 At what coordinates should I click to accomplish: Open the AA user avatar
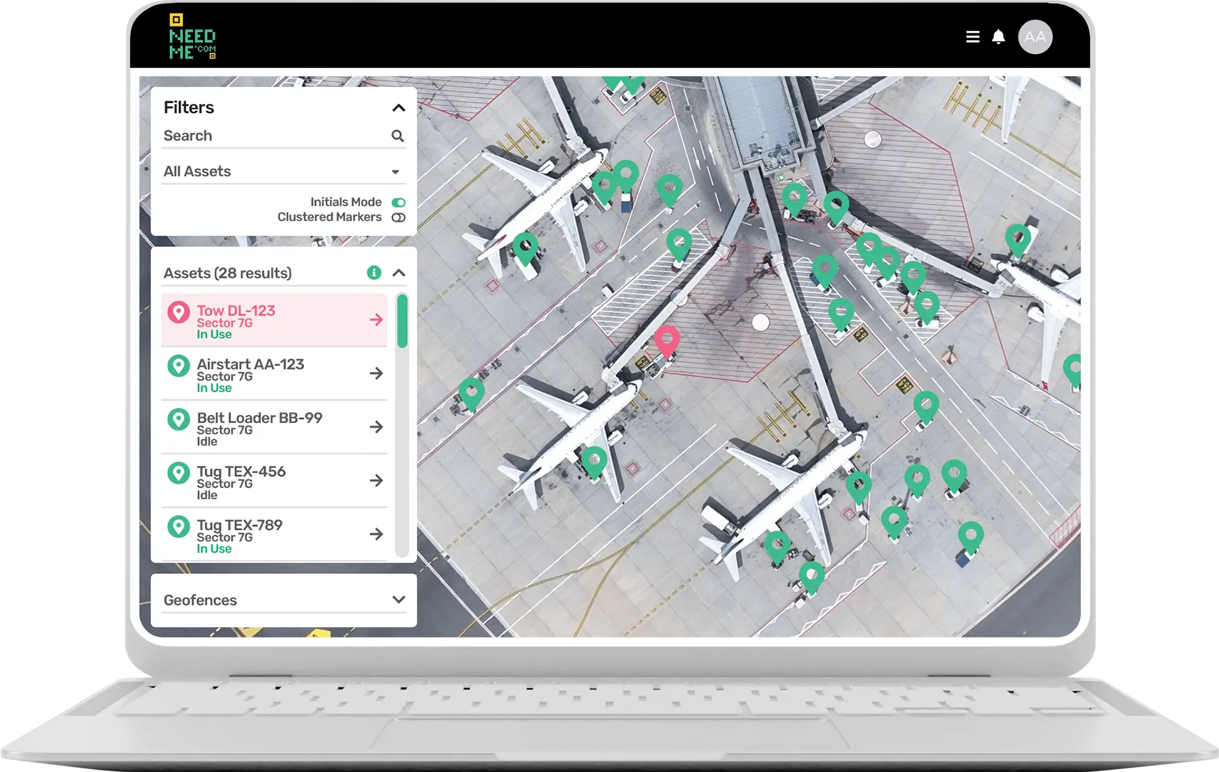click(1035, 37)
